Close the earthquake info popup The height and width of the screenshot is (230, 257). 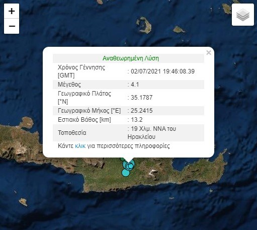[209, 53]
